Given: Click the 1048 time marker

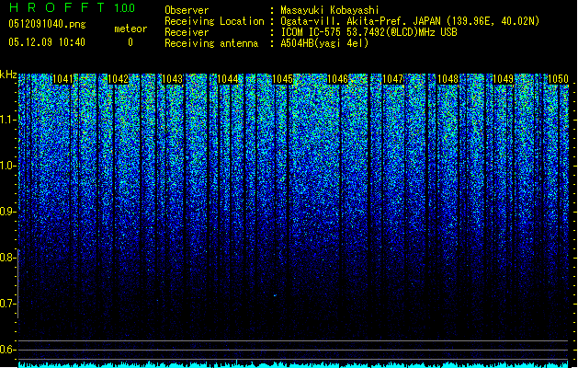Looking at the screenshot, I should coord(448,79).
